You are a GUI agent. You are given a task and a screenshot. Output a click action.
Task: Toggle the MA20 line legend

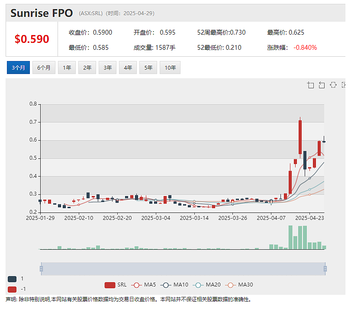point(206,285)
